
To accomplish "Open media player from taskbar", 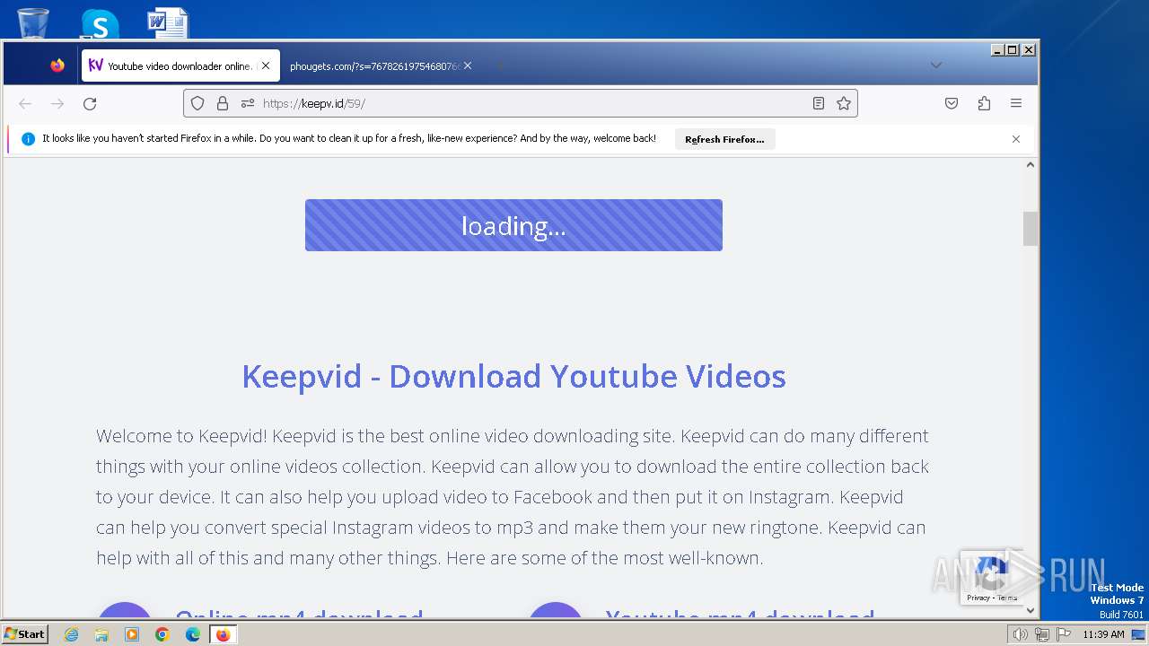I will pos(132,634).
